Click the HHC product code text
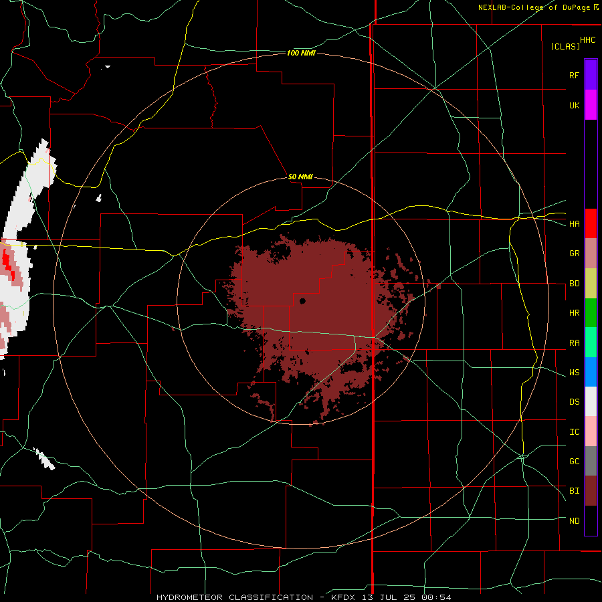This screenshot has height=602, width=602. (x=587, y=40)
